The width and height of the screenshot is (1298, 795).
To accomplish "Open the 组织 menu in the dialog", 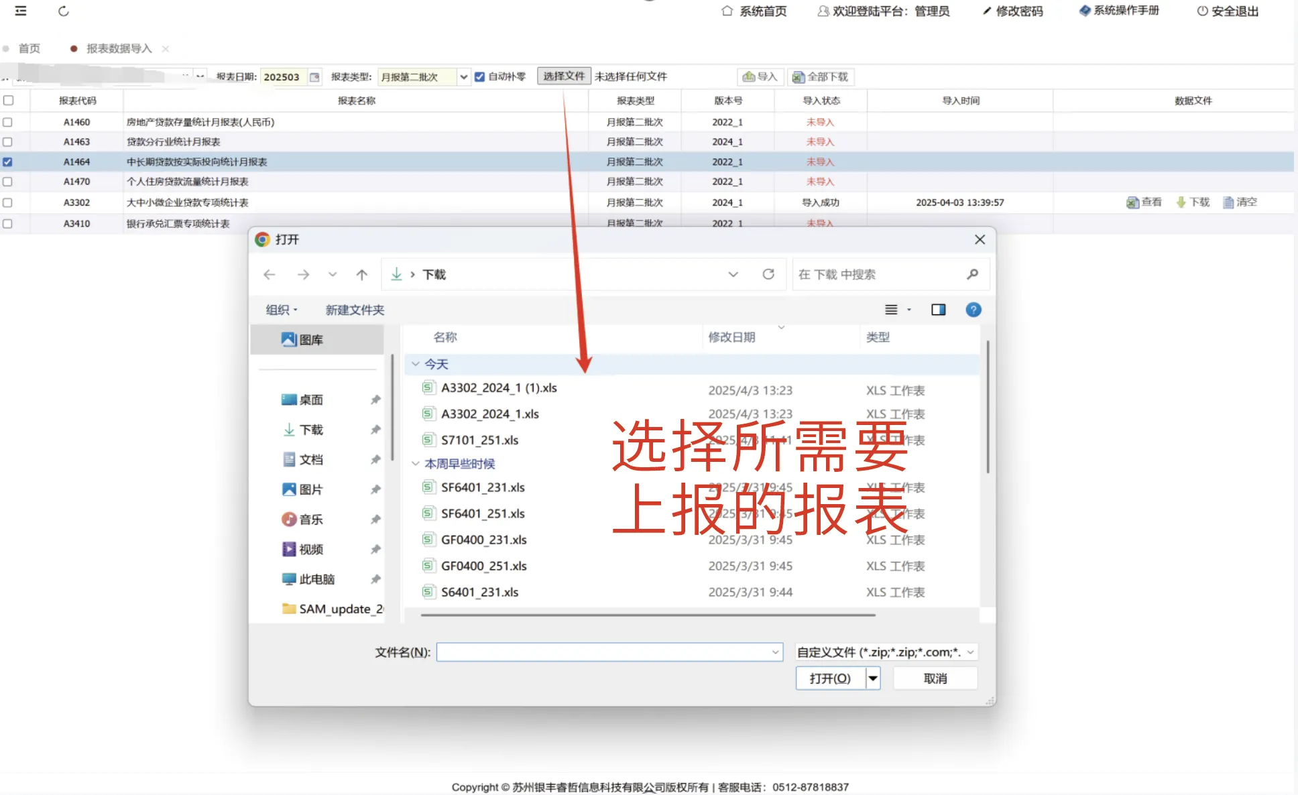I will tap(281, 310).
